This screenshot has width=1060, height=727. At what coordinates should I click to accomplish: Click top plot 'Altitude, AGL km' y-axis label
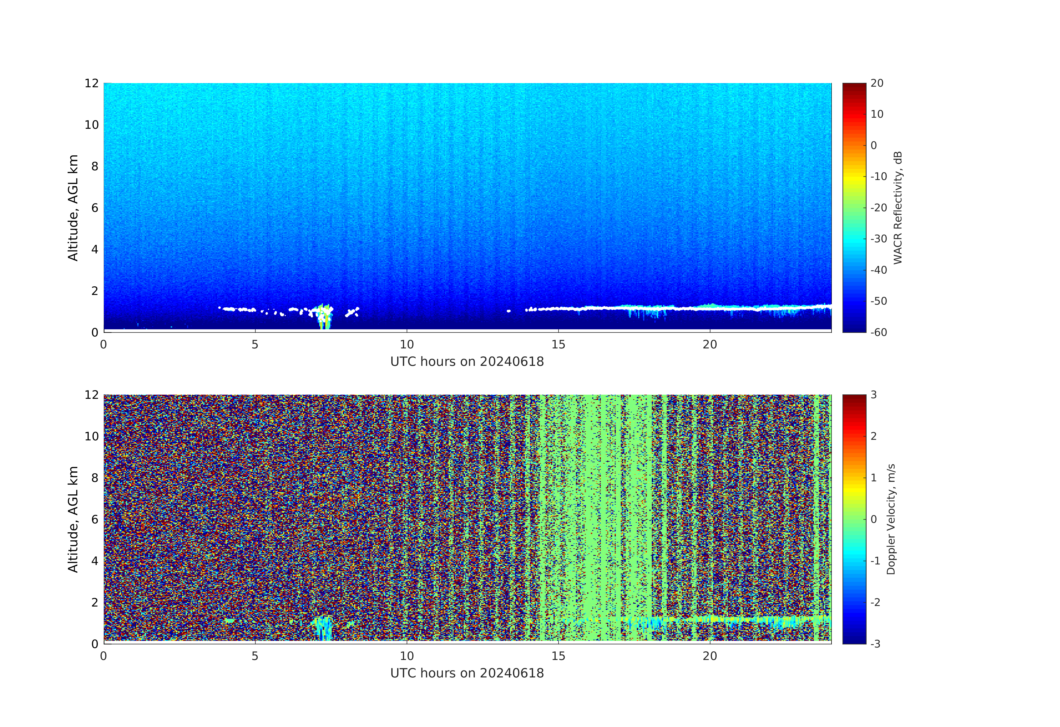pyautogui.click(x=73, y=207)
